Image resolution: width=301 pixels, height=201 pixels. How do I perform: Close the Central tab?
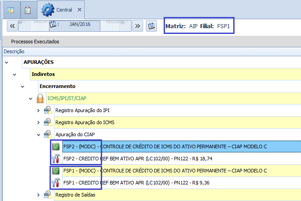79,9
